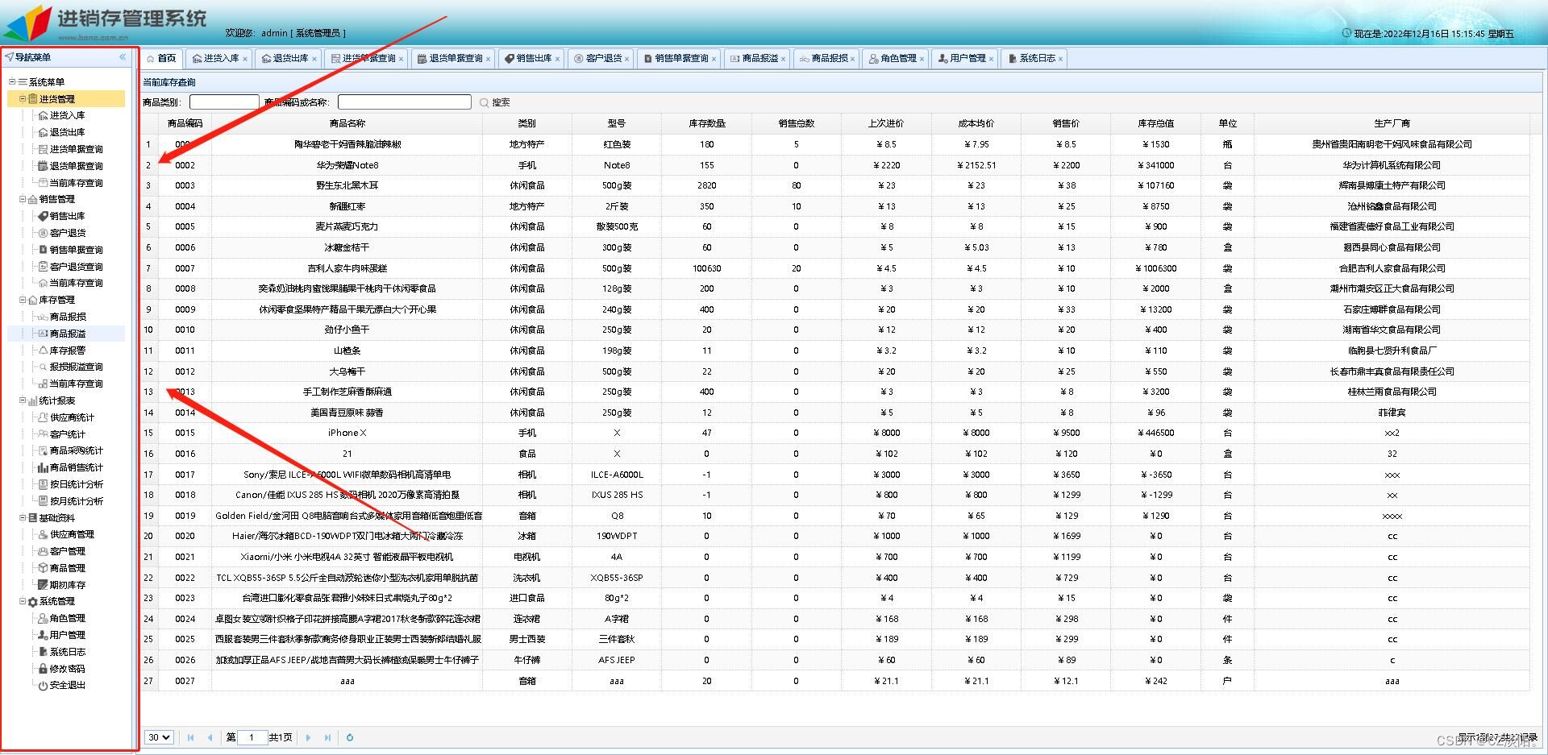
Task: Open 商品管理 cube item
Action: click(x=67, y=568)
